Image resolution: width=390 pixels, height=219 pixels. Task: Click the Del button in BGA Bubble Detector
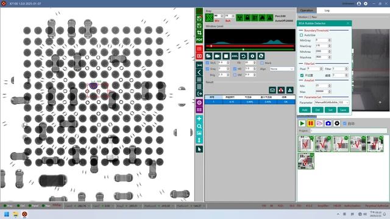click(x=317, y=110)
